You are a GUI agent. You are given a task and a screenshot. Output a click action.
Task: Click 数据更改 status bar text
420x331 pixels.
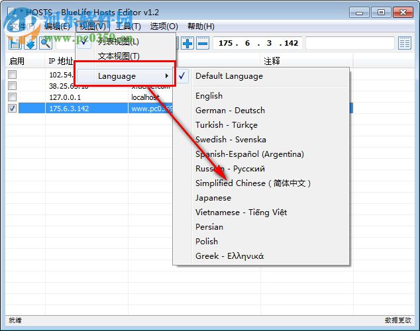click(x=397, y=320)
